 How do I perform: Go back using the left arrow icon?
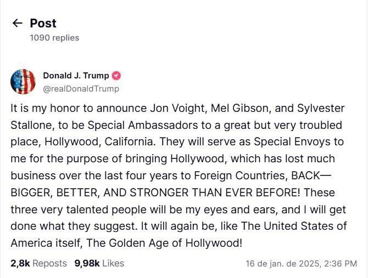pos(17,23)
